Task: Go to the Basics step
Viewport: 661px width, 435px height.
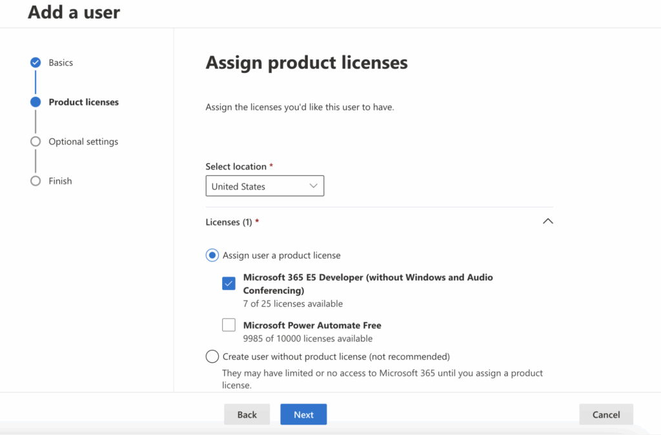Action: click(62, 62)
